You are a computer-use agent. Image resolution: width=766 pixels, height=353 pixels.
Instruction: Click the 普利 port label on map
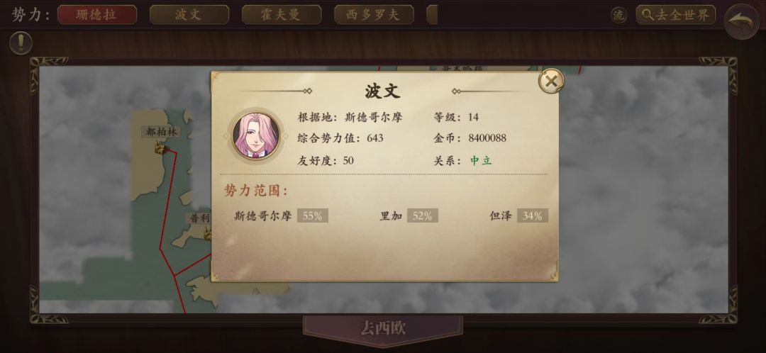click(x=199, y=218)
